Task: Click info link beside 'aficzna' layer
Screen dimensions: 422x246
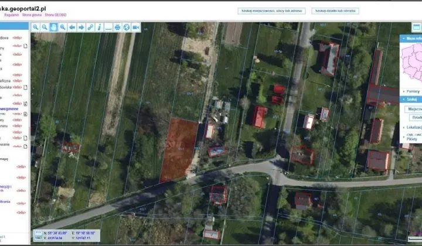Action: 17,81
